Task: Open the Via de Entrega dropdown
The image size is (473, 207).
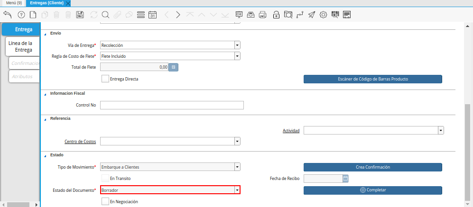Action: coord(237,45)
